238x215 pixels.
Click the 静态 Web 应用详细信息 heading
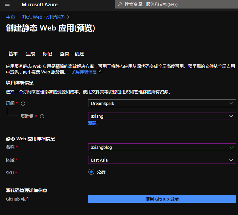click(30, 139)
